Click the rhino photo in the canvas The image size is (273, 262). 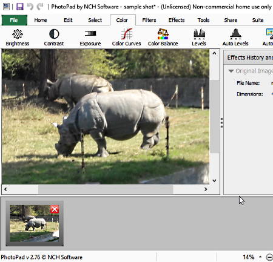(106, 117)
